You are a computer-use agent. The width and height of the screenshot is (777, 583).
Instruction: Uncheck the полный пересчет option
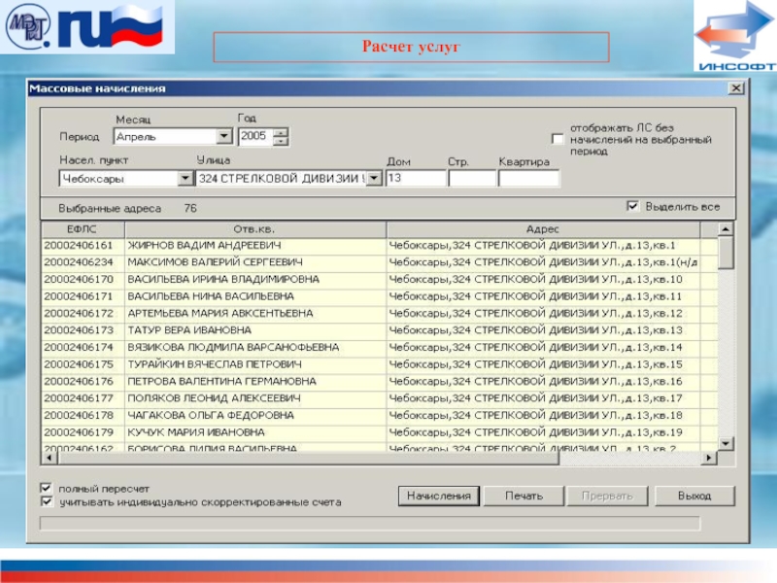[x=46, y=488]
